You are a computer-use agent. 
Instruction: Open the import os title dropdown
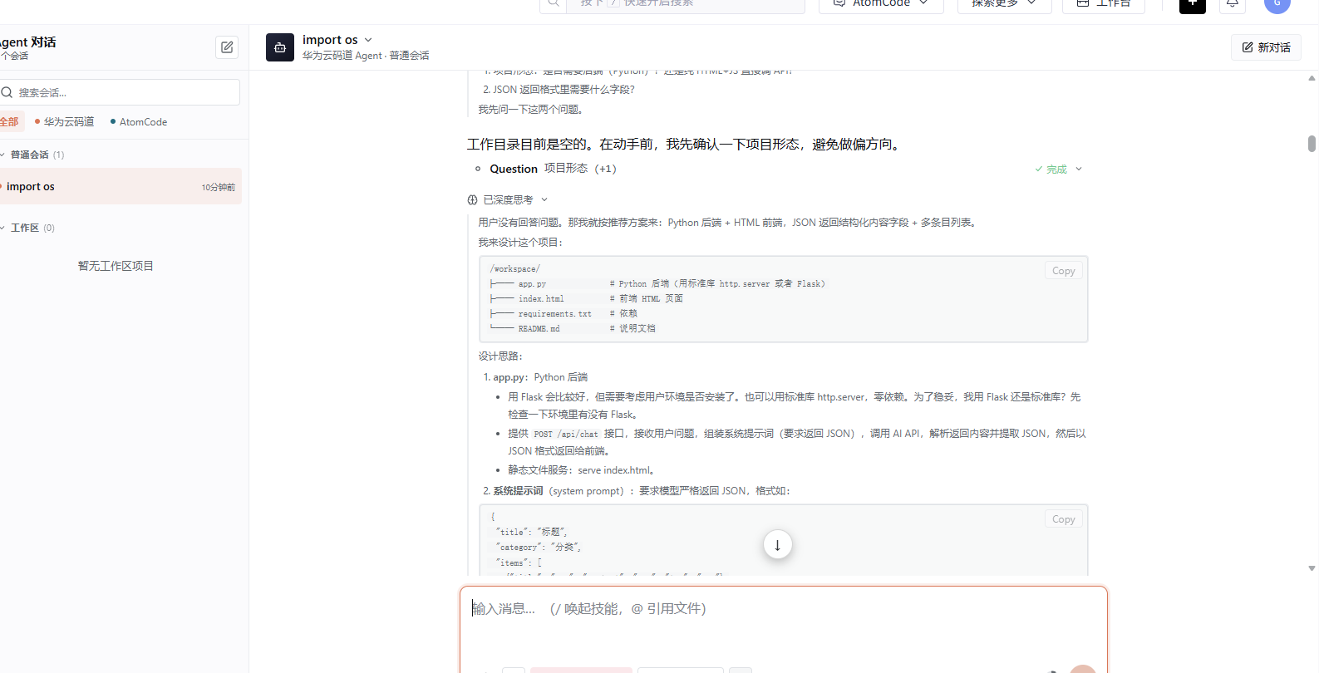tap(368, 40)
